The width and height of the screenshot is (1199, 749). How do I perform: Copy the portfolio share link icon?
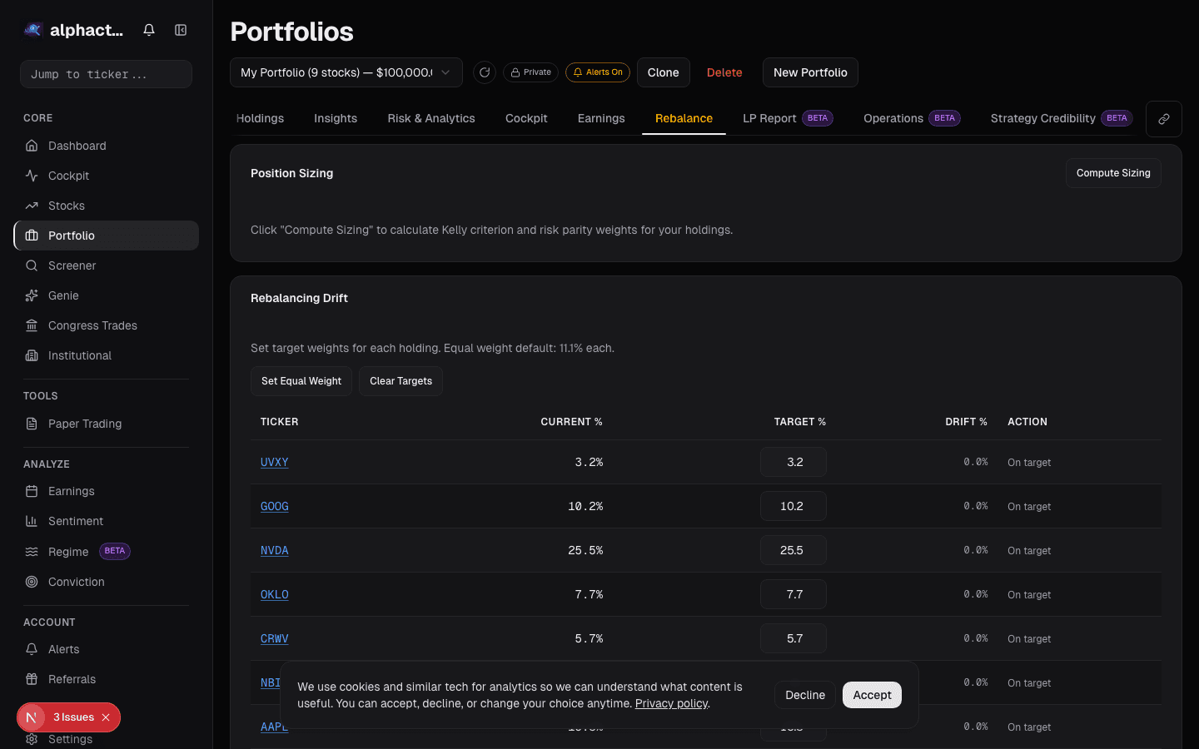pyautogui.click(x=1163, y=118)
